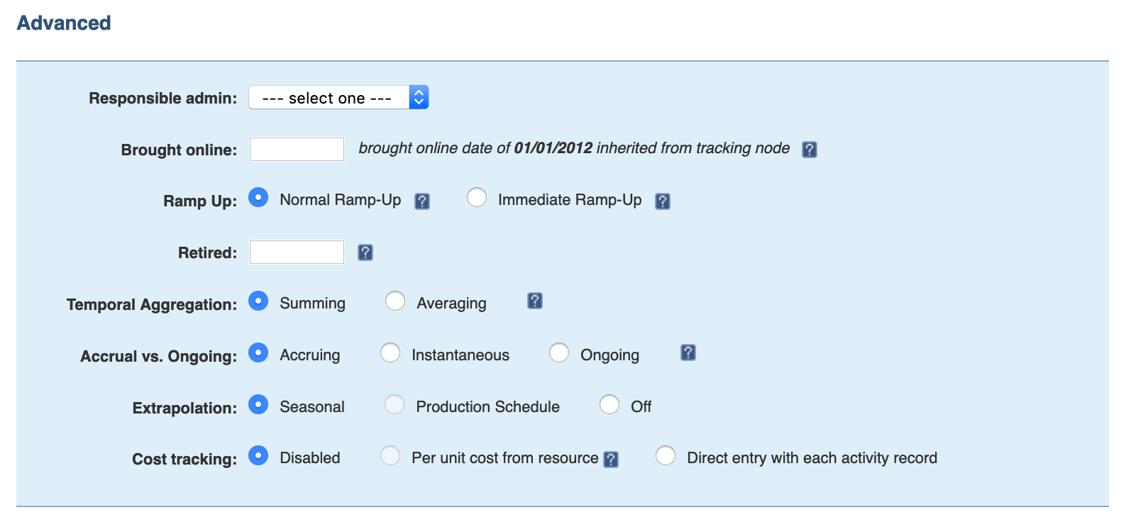Select the Ongoing radio button
This screenshot has width=1131, height=522.
pos(559,353)
